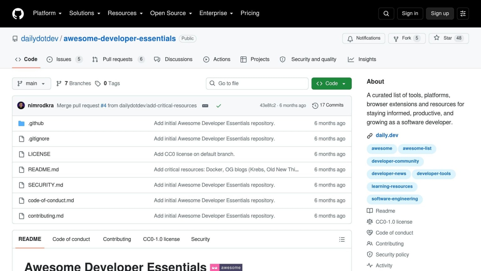Expand the Open Source menu
Screen dimensions: 481x271
171,13
